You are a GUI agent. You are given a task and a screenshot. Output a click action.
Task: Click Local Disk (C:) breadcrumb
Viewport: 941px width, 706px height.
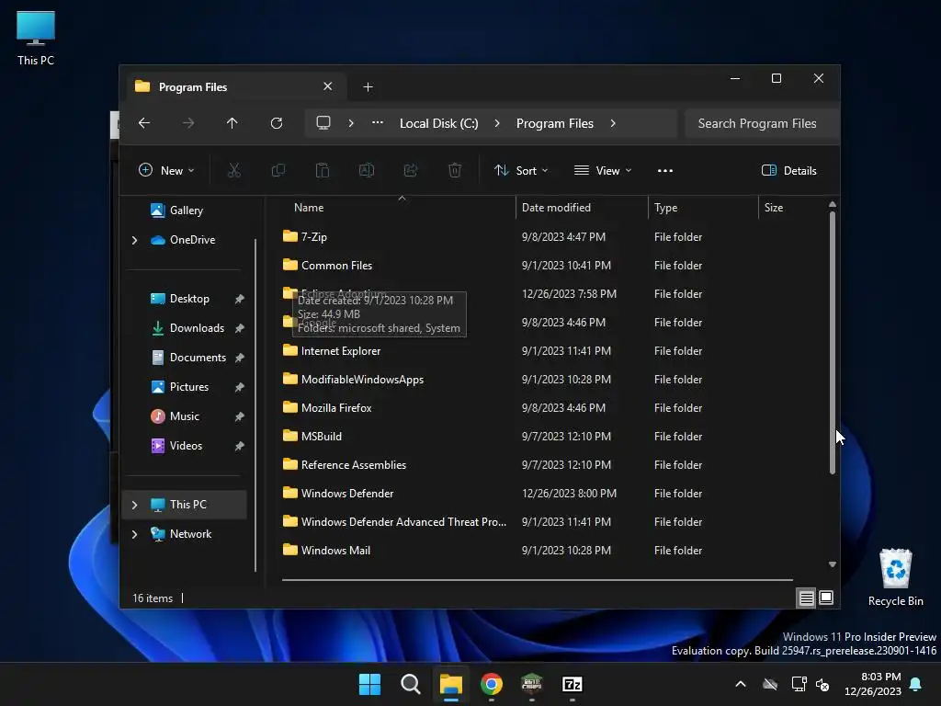[438, 123]
